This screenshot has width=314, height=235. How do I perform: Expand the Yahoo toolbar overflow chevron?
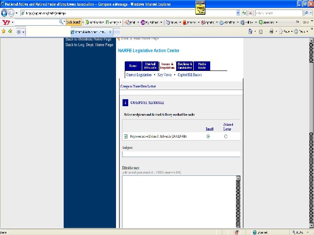297,22
